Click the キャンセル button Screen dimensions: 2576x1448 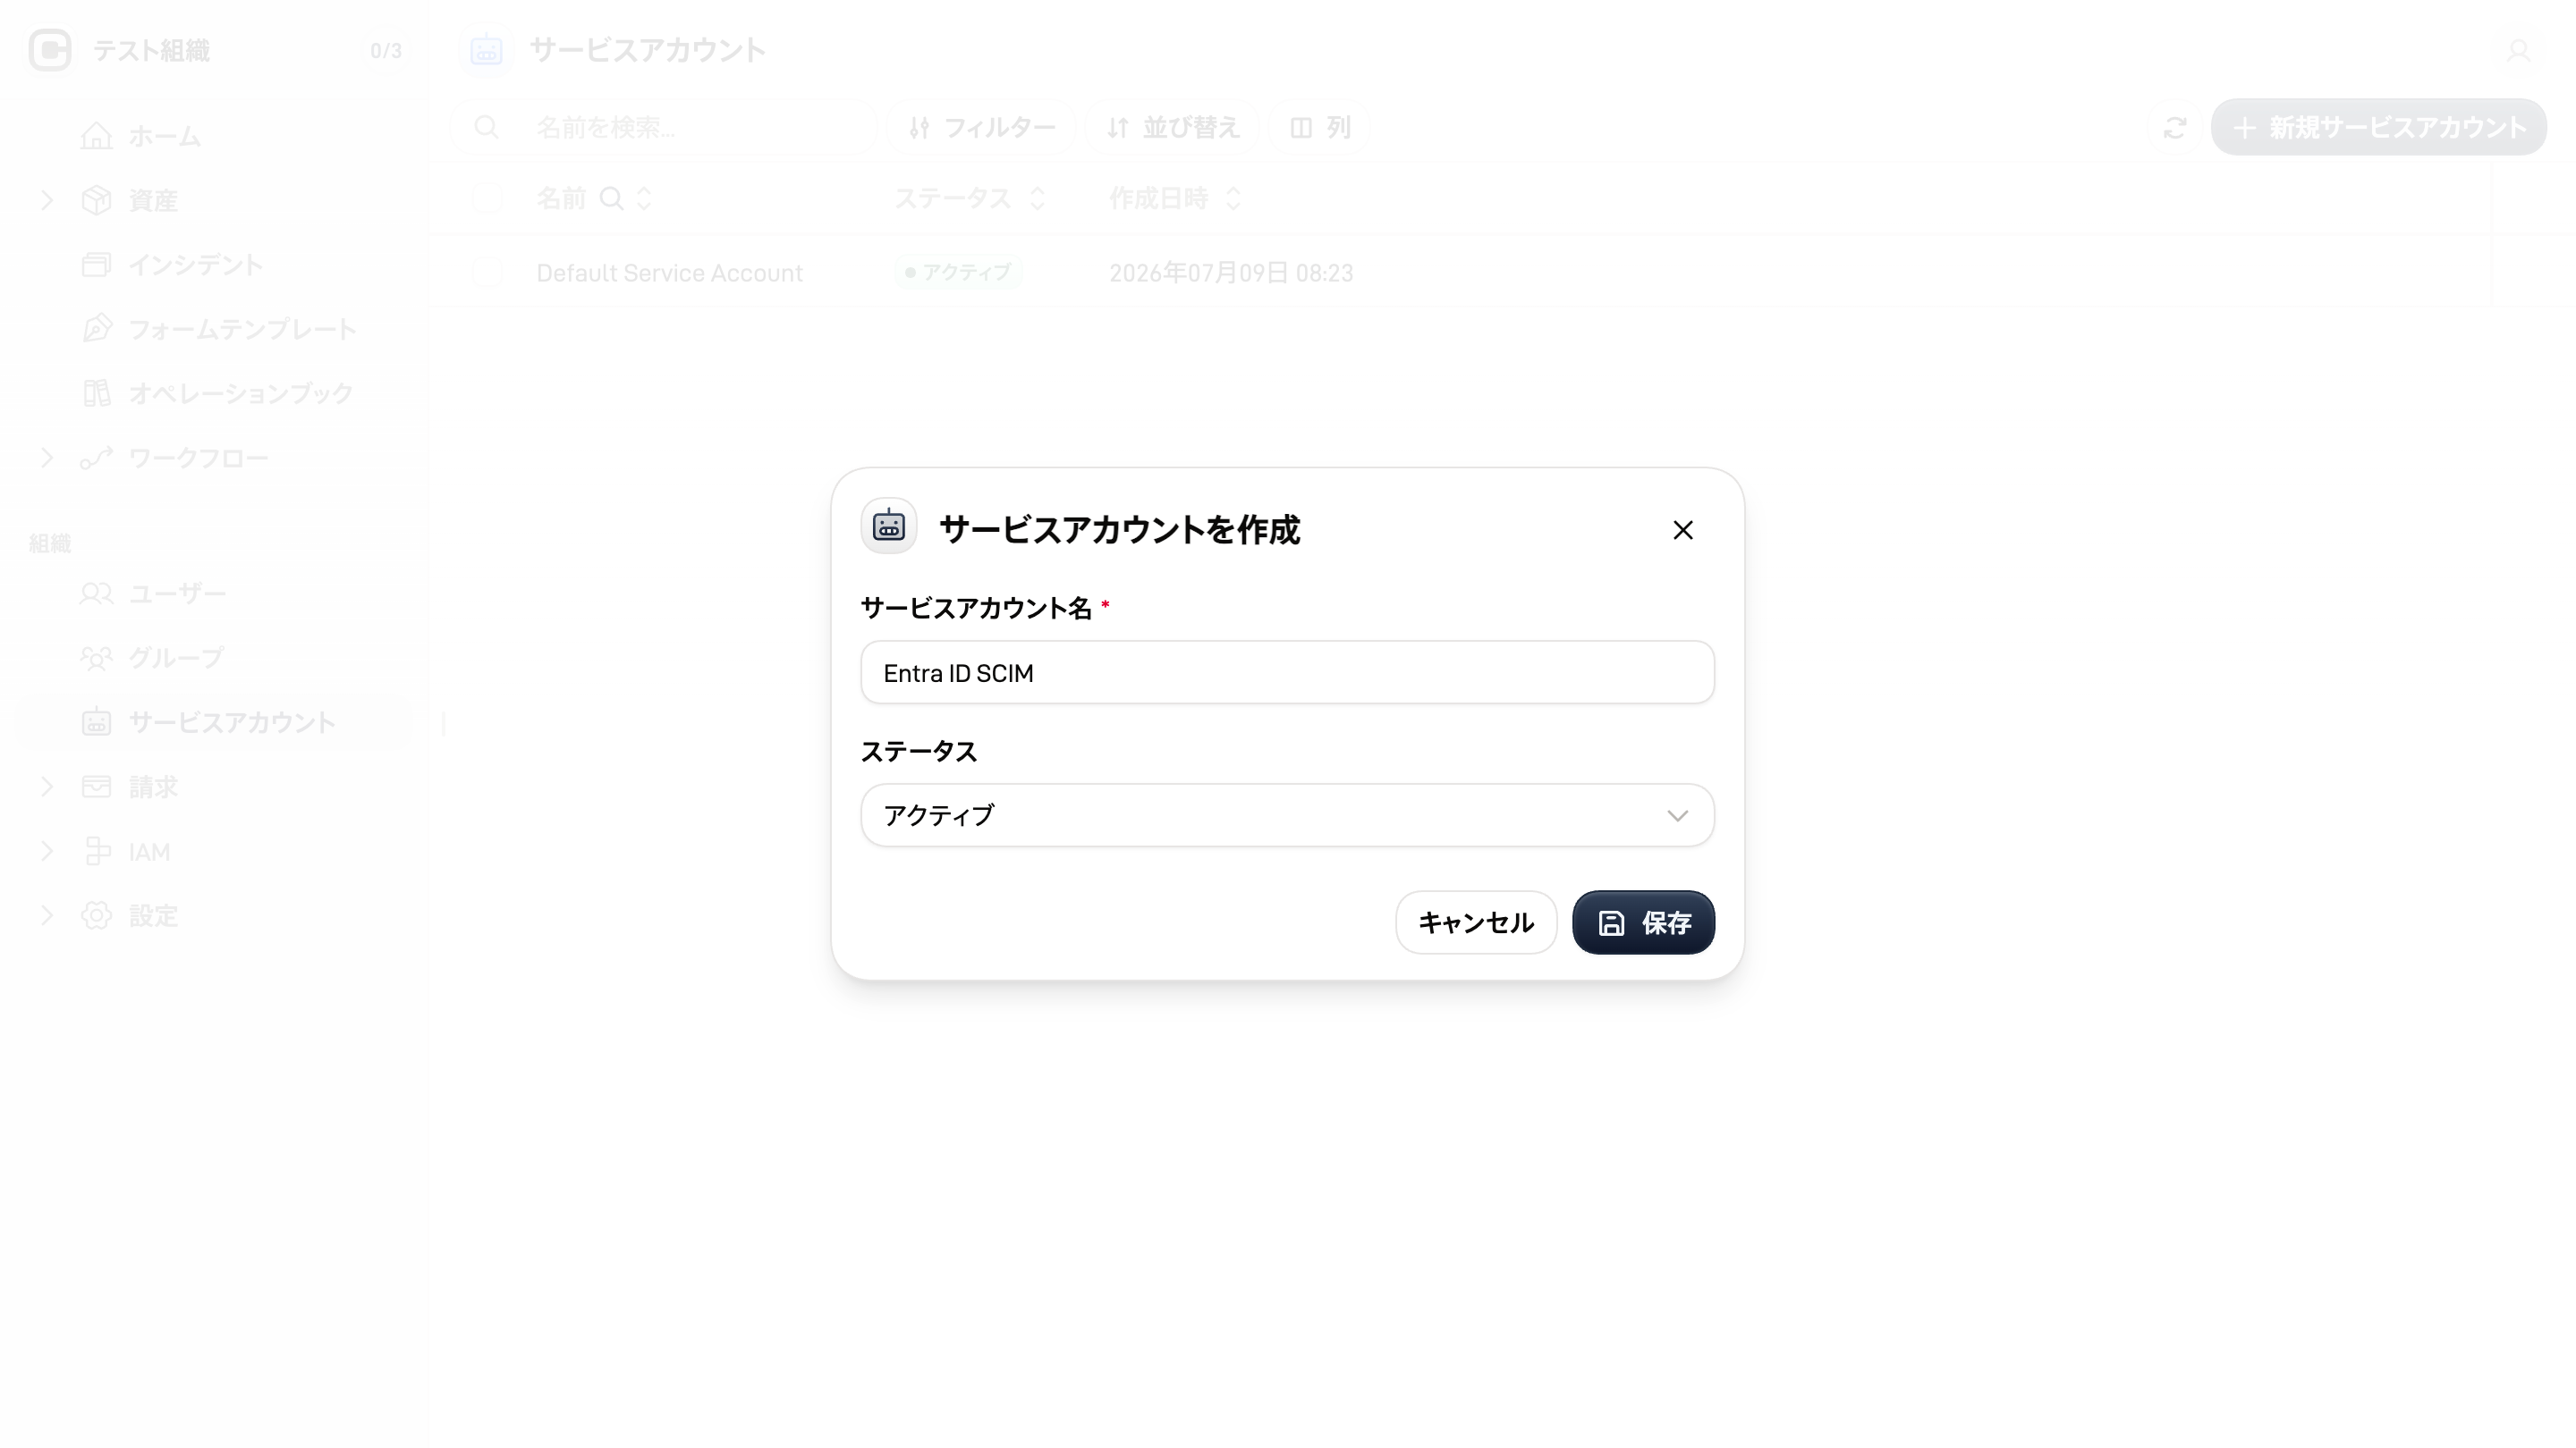1476,922
